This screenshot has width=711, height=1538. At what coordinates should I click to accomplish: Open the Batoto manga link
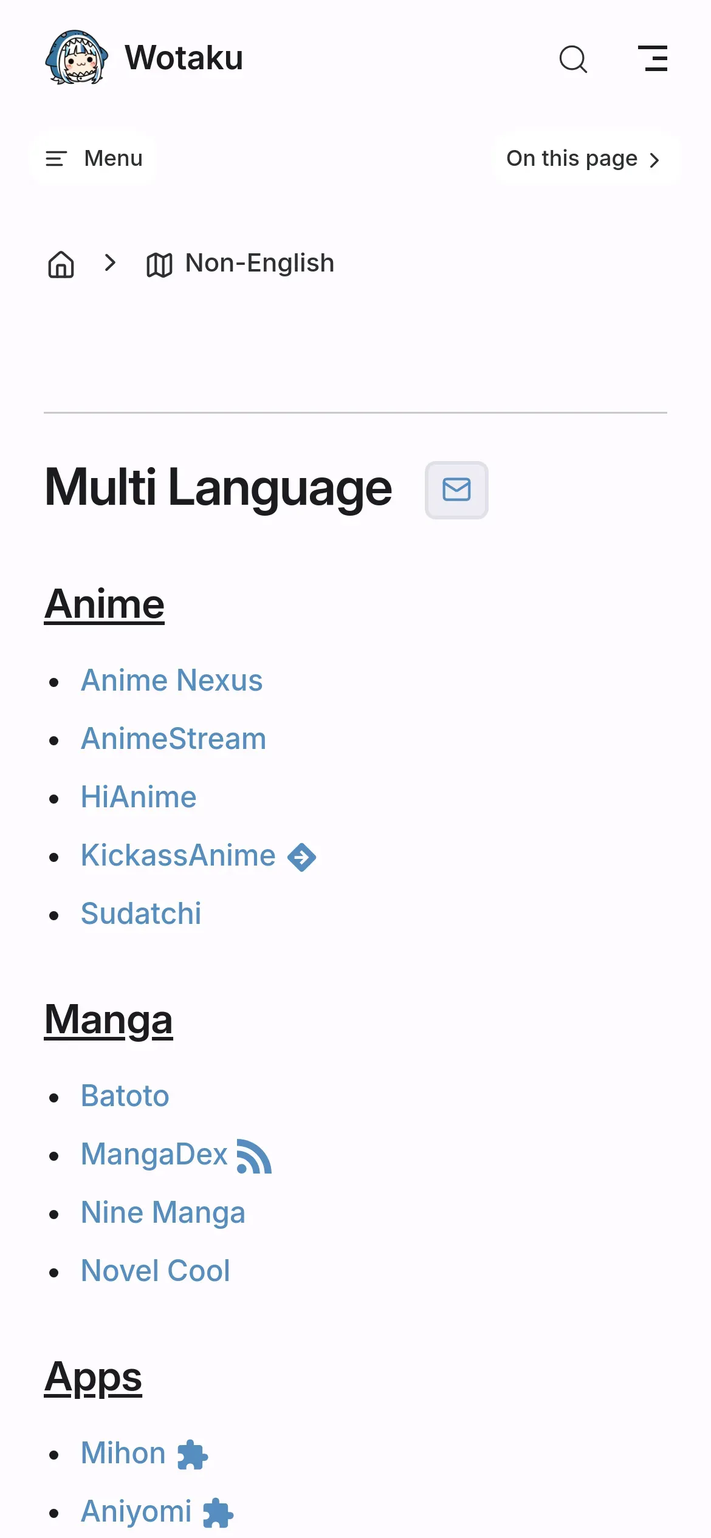coord(125,1096)
